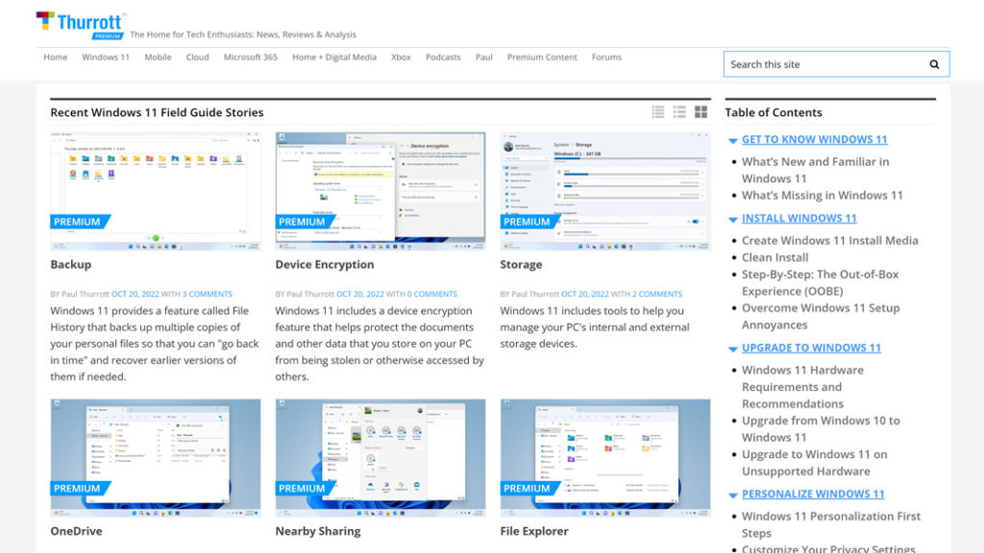Collapse the Personalize Windows 11 section arrow
The image size is (984, 553).
pyautogui.click(x=732, y=494)
